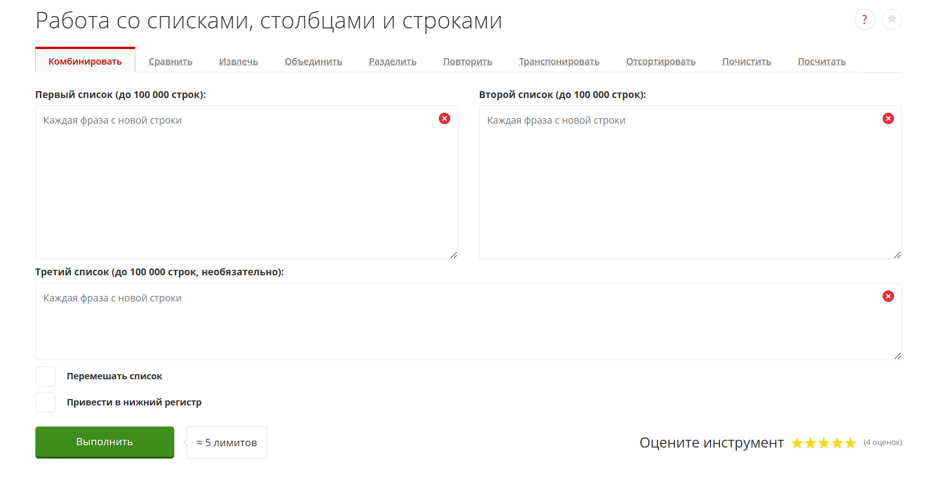Image resolution: width=928 pixels, height=481 pixels.
Task: Grab second list textarea resize handle
Action: (897, 255)
